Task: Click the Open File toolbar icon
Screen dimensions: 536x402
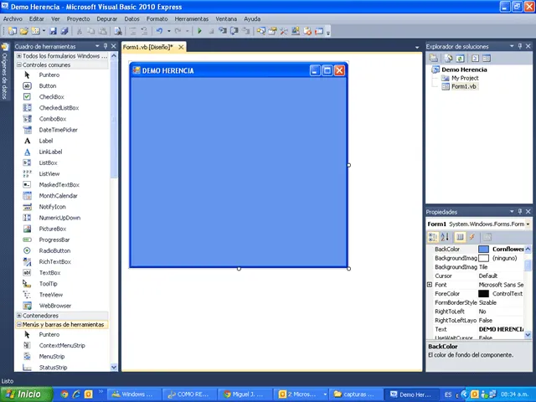Action: coord(23,31)
